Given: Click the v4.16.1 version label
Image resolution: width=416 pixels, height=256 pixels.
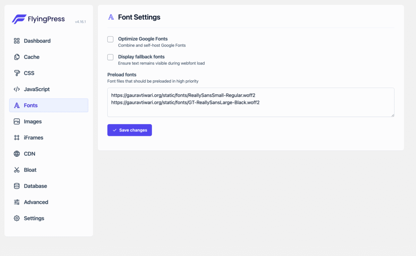Looking at the screenshot, I should [80, 21].
